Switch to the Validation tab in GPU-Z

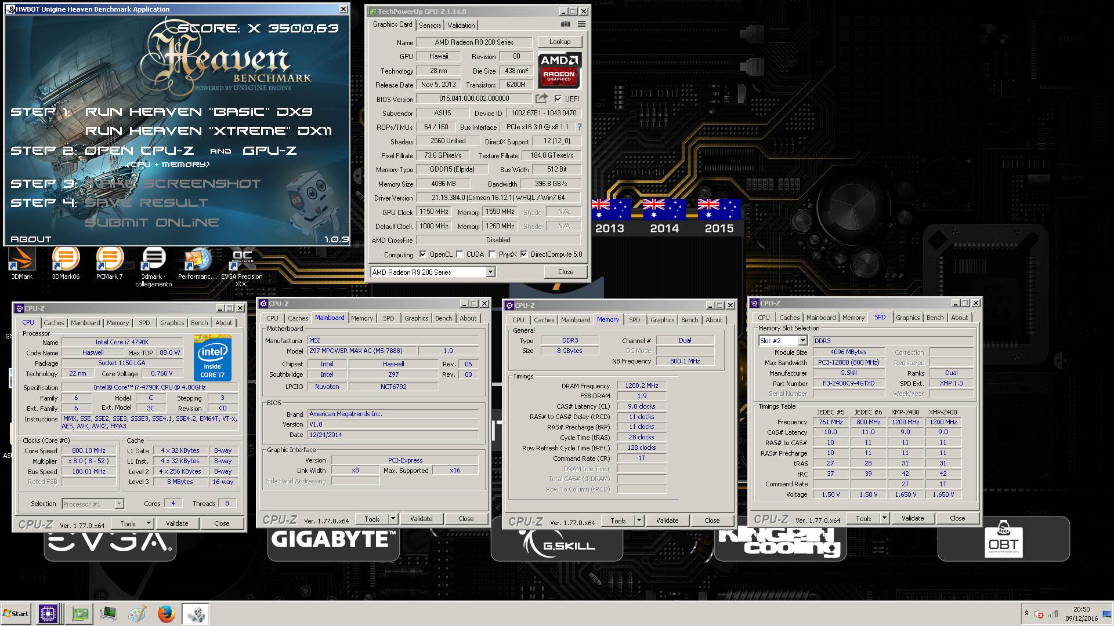point(461,26)
